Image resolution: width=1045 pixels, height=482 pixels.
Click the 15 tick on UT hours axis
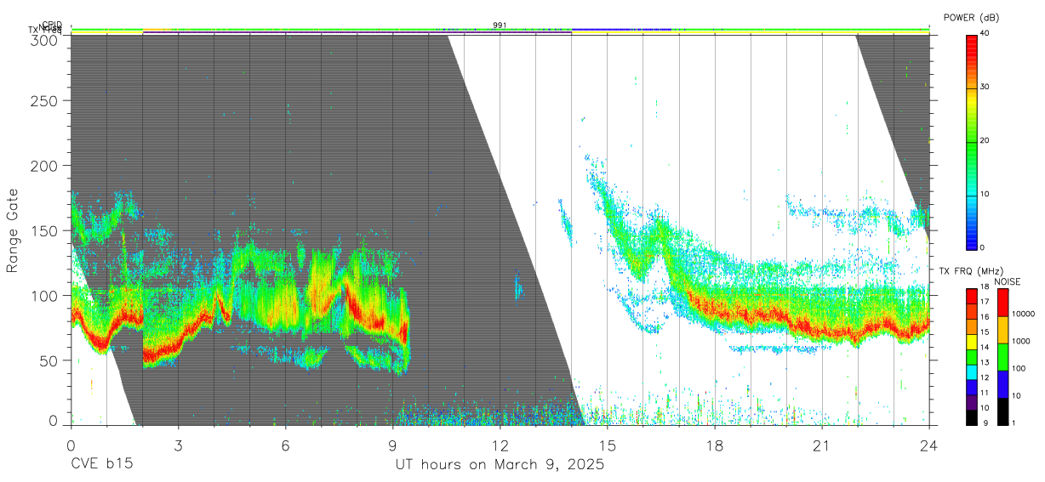608,446
